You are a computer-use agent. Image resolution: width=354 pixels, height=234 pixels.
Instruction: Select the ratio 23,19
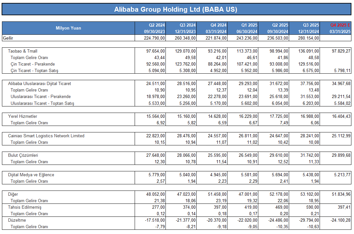(x=221, y=201)
